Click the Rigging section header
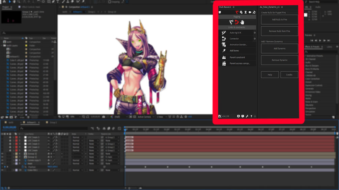Viewport: 339px width, 190px height. click(x=237, y=17)
